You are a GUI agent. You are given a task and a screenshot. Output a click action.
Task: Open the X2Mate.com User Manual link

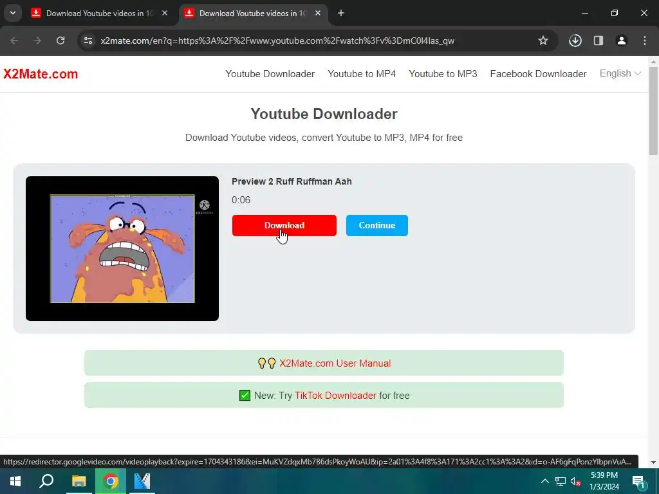pos(335,363)
